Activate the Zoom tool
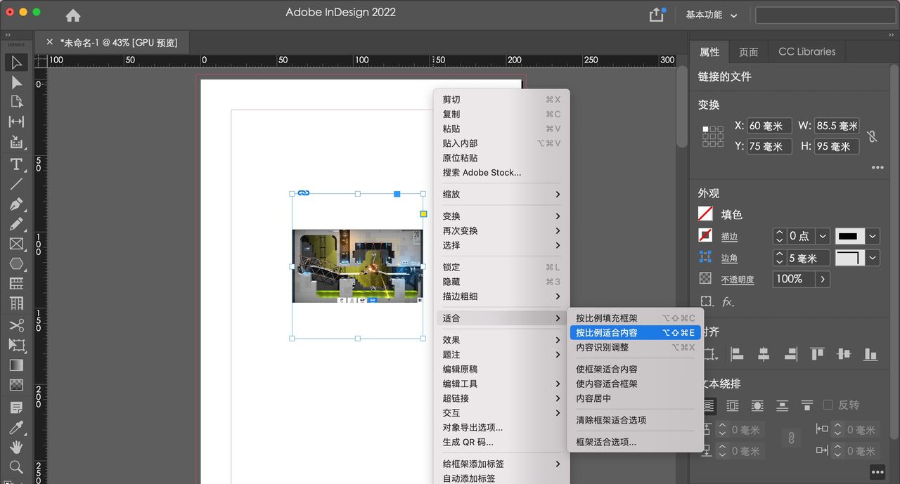The image size is (900, 484). (x=16, y=467)
